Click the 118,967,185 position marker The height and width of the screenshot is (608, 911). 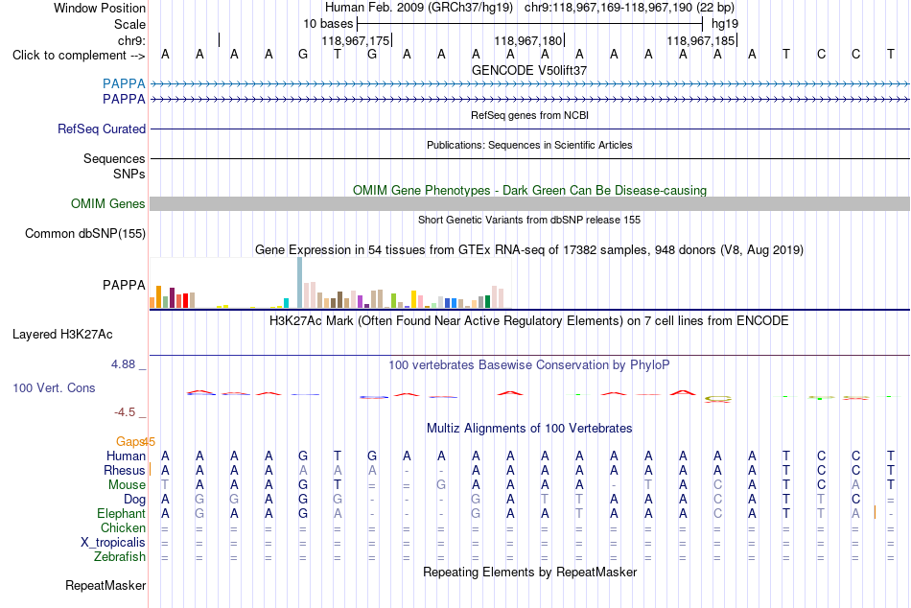click(701, 40)
